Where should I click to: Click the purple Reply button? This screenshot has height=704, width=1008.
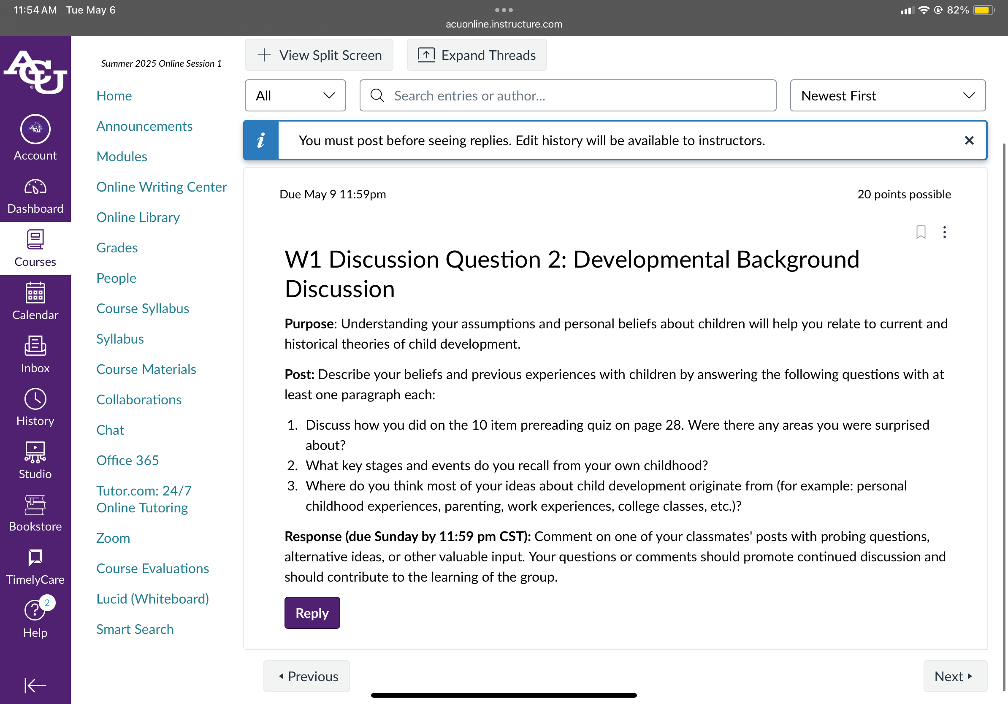tap(312, 612)
